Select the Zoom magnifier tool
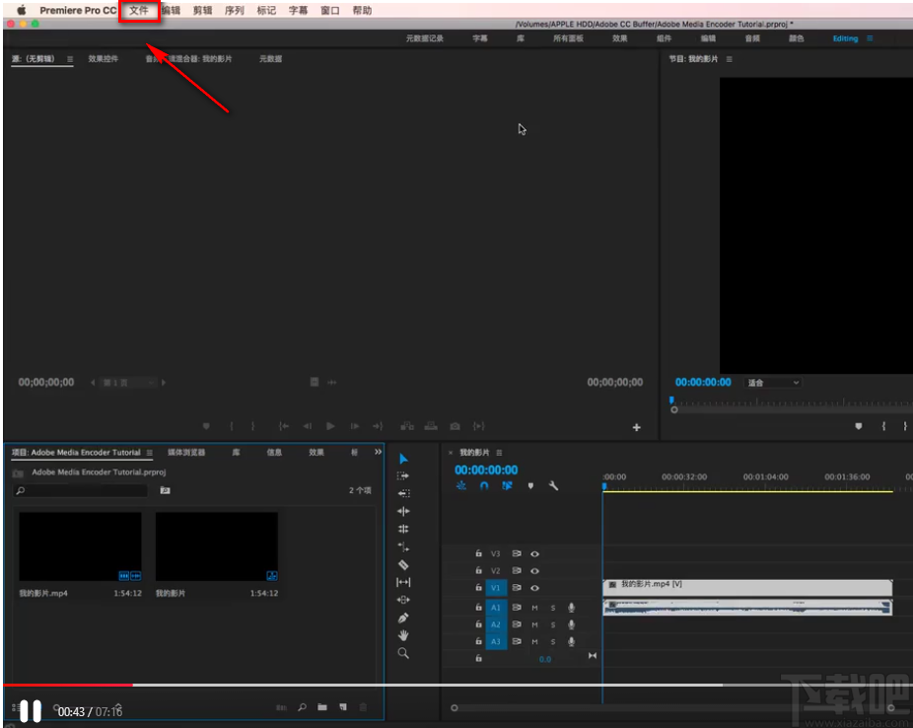 pos(403,653)
